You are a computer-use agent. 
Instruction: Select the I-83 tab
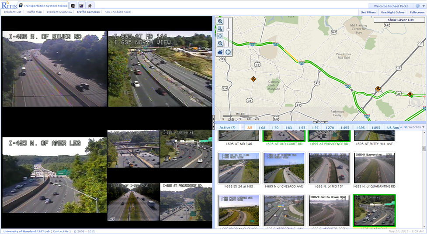[288, 128]
